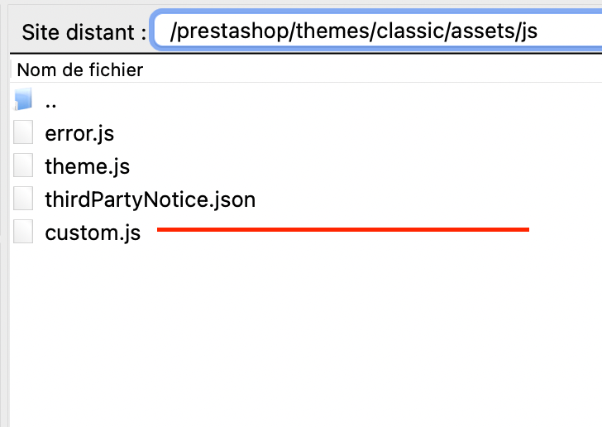This screenshot has height=427, width=602.
Task: Focus the remote site path field
Action: pyautogui.click(x=372, y=32)
